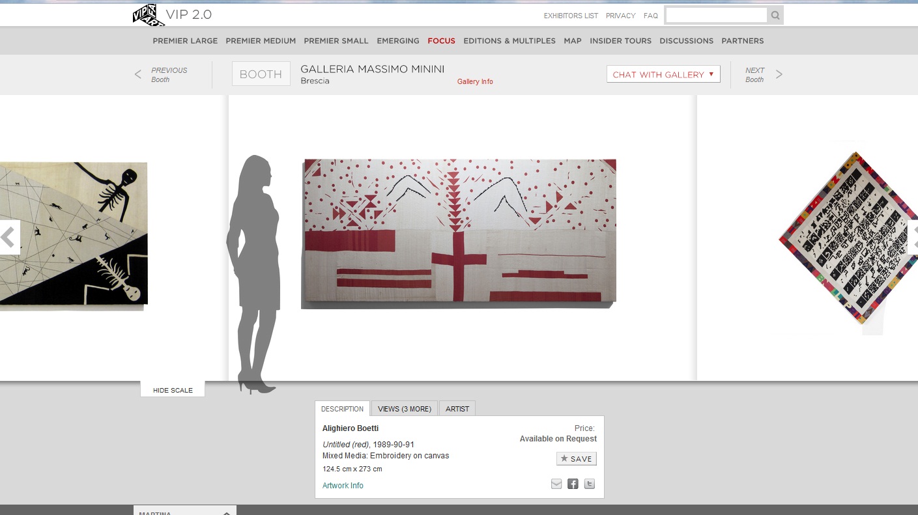The height and width of the screenshot is (515, 918).
Task: Expand the MARTINA chat panel
Action: click(x=185, y=510)
